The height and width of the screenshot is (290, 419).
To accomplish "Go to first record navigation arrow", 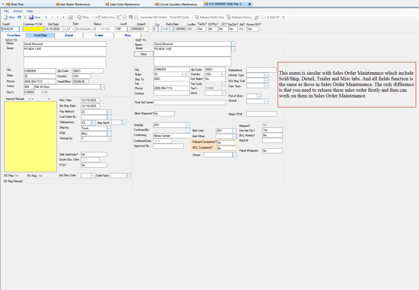I will coord(46,17).
